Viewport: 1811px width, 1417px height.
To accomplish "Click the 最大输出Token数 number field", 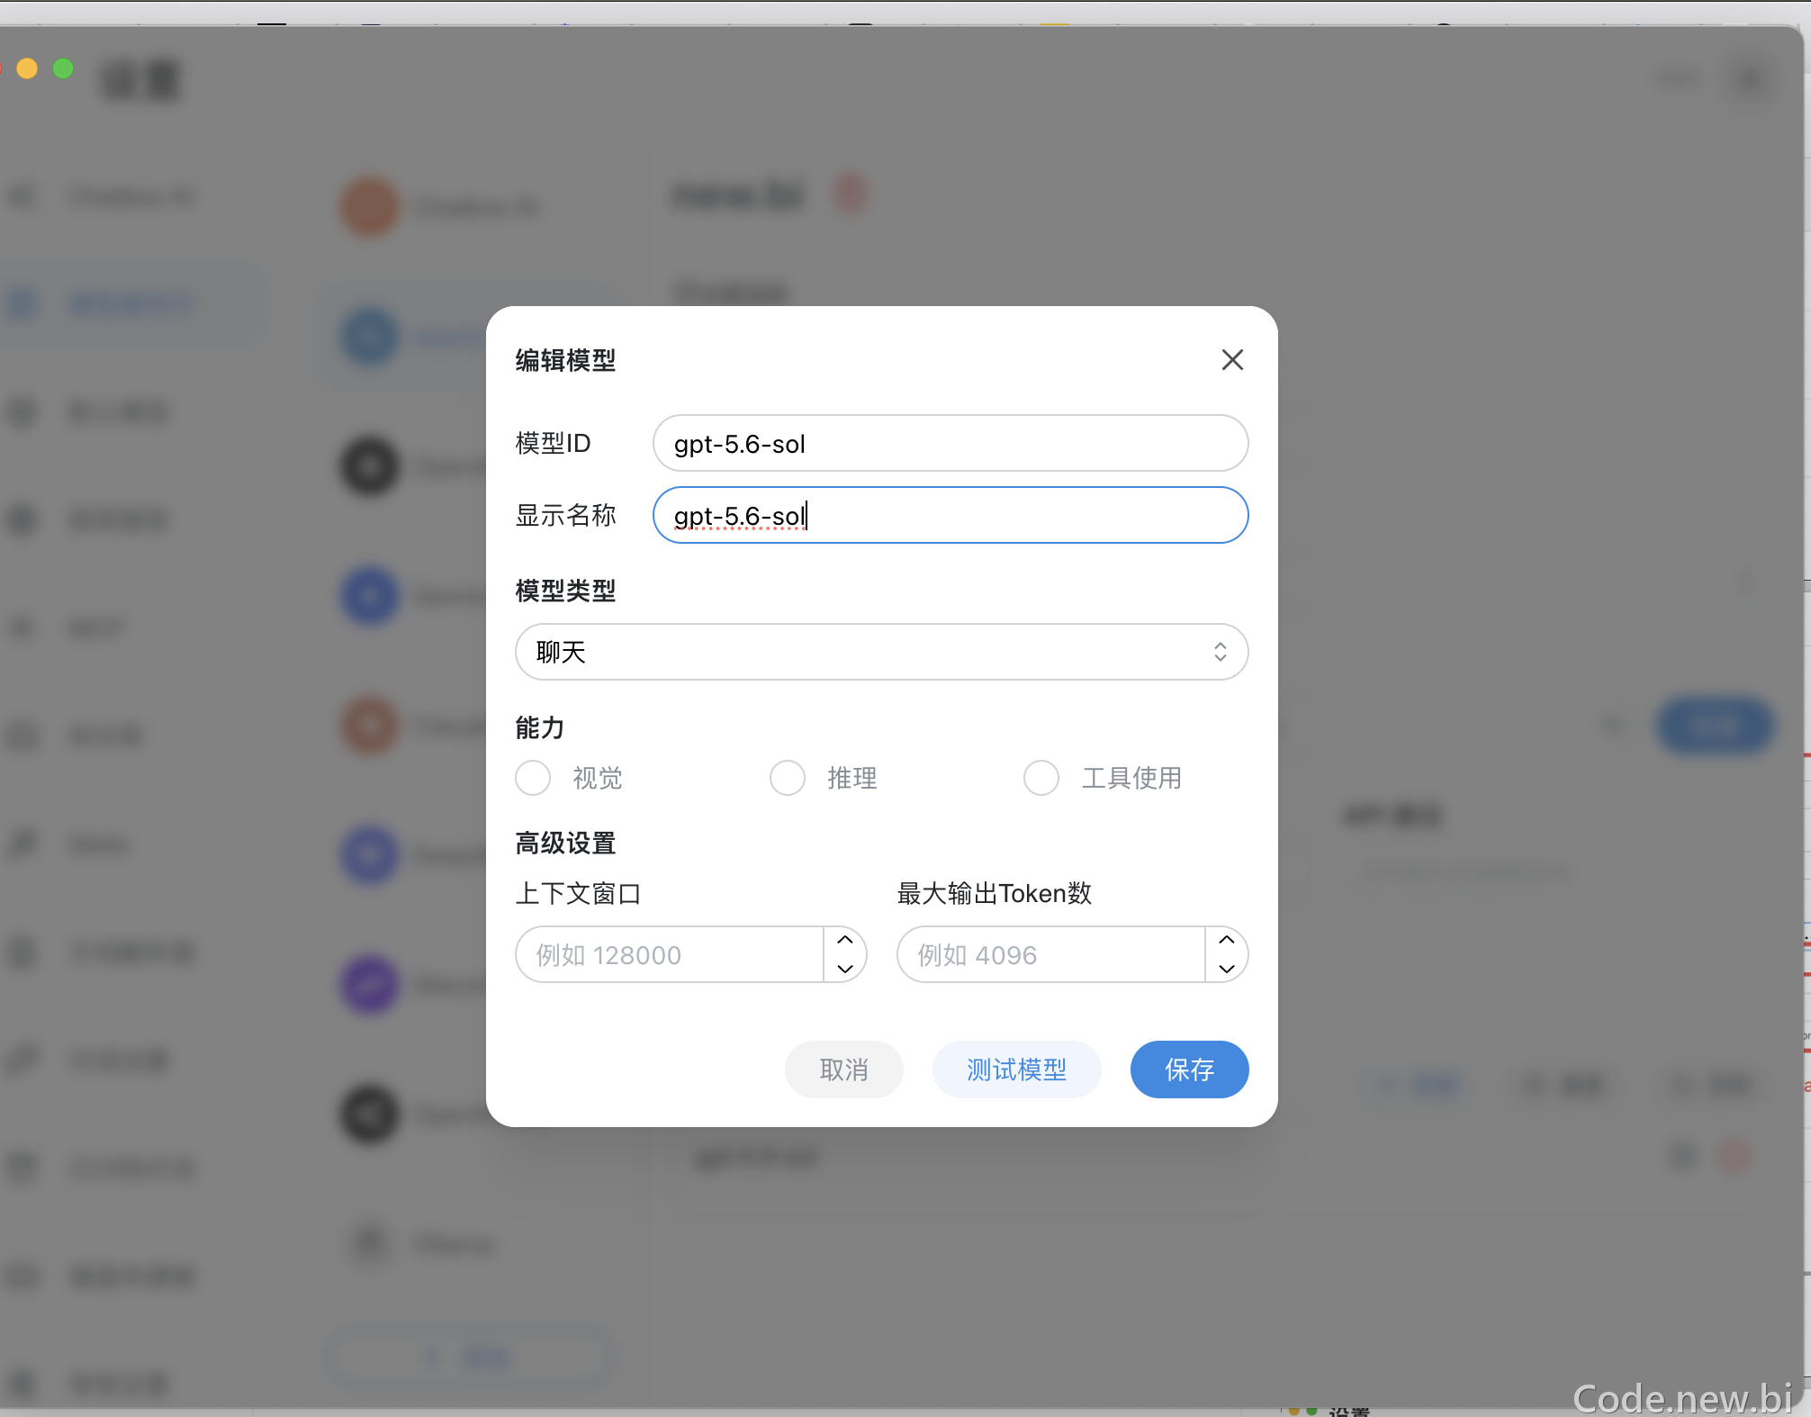I will [x=1051, y=954].
